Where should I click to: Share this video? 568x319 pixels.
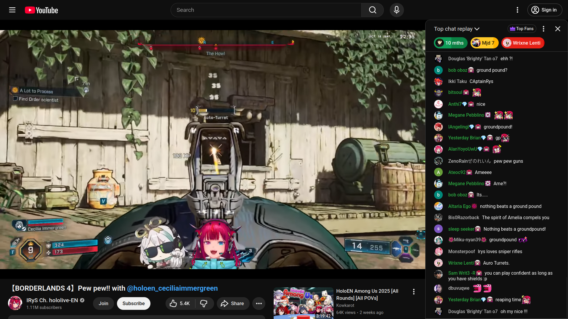pyautogui.click(x=233, y=303)
